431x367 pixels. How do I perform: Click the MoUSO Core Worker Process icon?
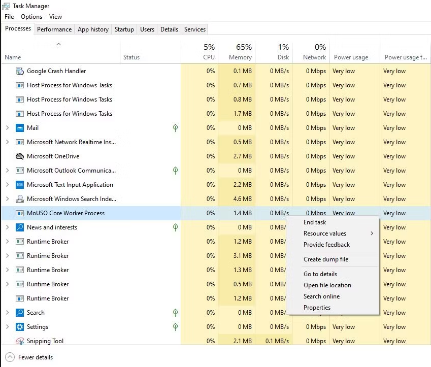pos(20,213)
